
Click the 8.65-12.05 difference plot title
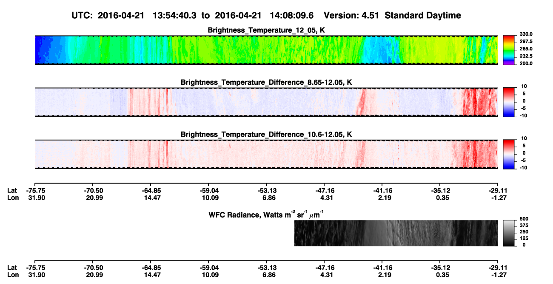pos(266,82)
